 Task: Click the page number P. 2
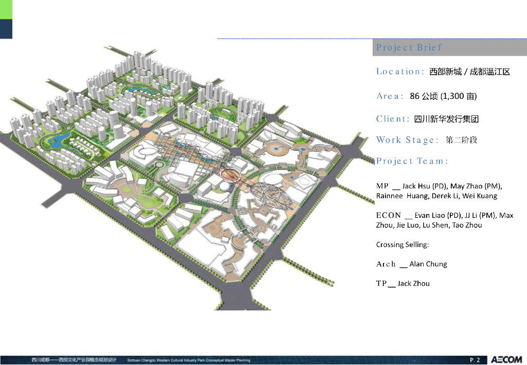[475, 360]
